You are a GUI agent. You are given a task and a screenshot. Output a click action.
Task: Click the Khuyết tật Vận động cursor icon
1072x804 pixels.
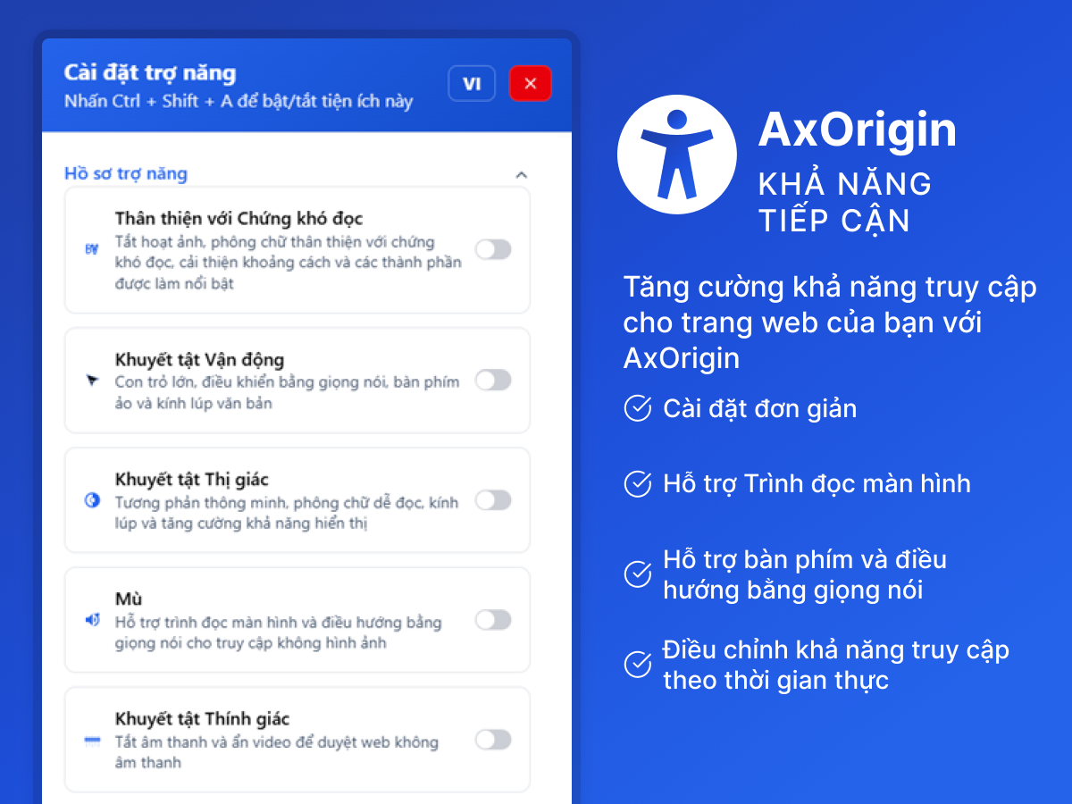[91, 381]
